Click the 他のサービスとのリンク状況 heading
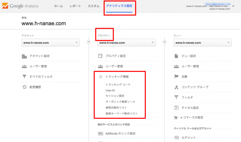This screenshot has width=241, height=142. [114, 124]
